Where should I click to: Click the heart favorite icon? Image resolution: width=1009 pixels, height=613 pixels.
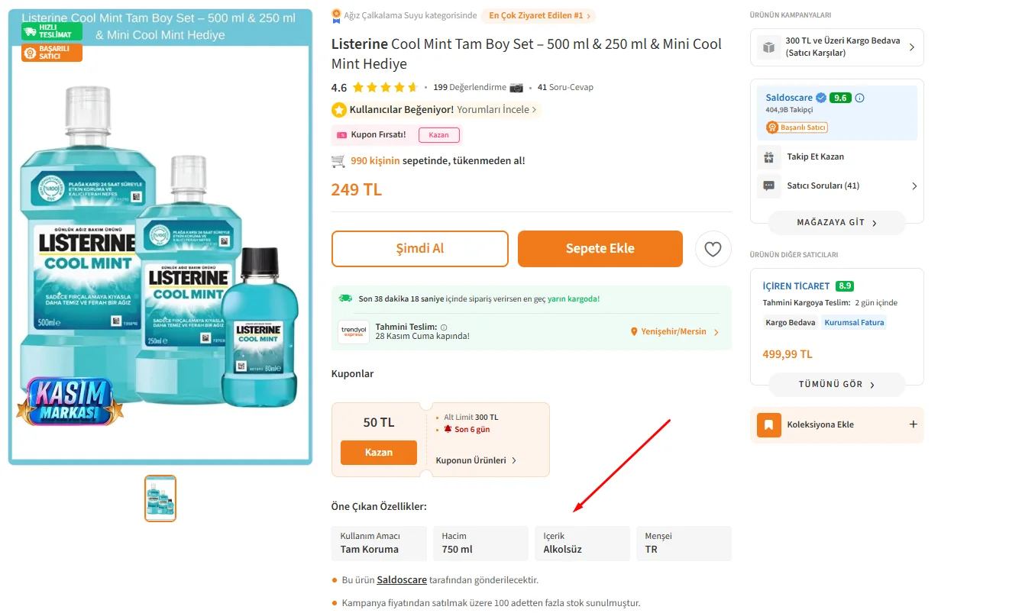[x=713, y=249]
